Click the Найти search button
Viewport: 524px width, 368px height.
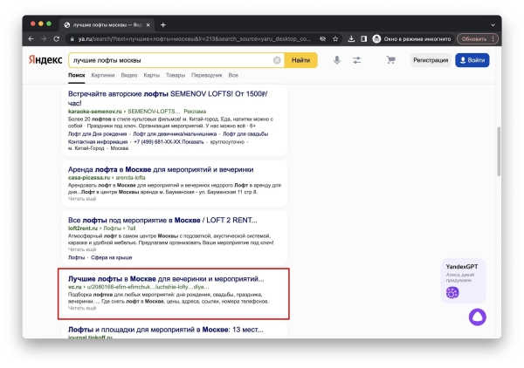(300, 60)
